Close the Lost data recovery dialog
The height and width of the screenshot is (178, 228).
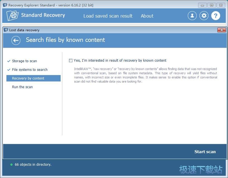pos(222,30)
